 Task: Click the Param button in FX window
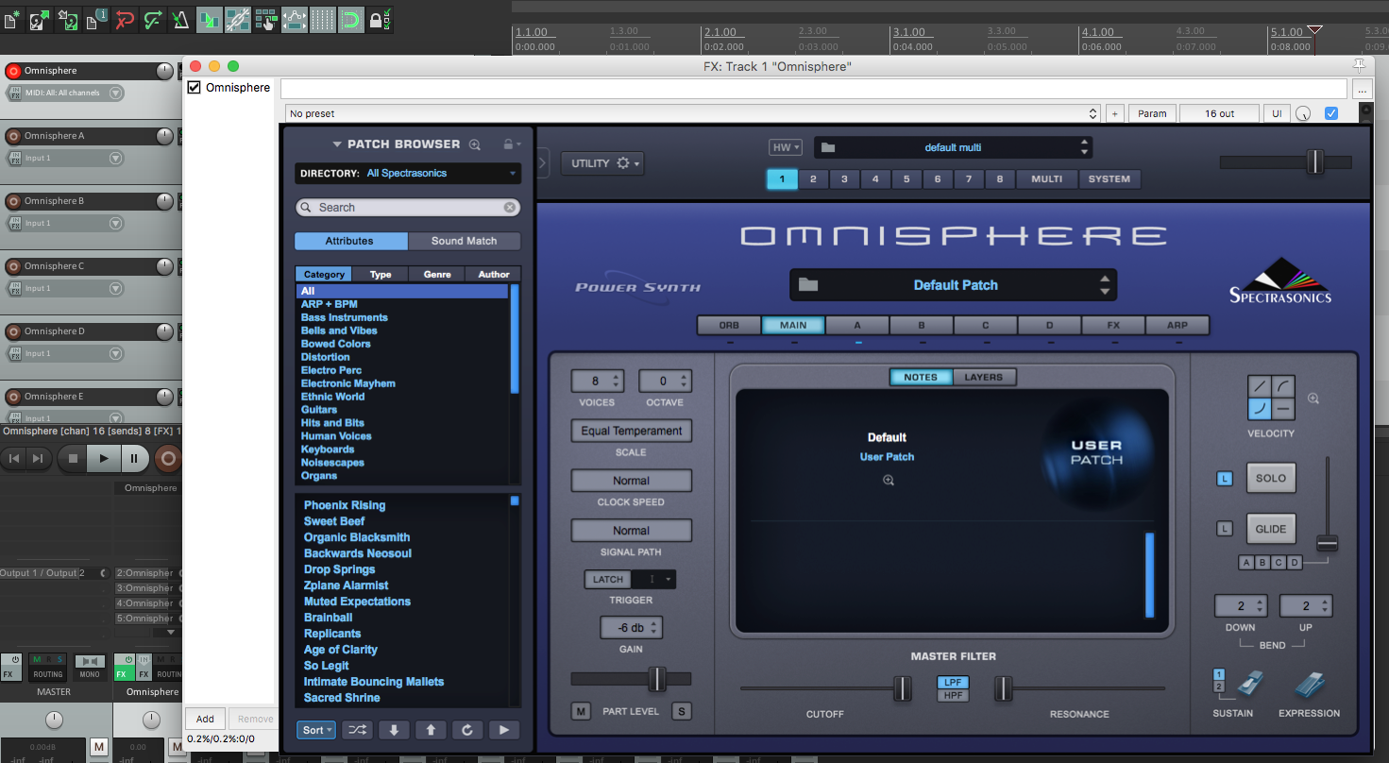pos(1152,113)
